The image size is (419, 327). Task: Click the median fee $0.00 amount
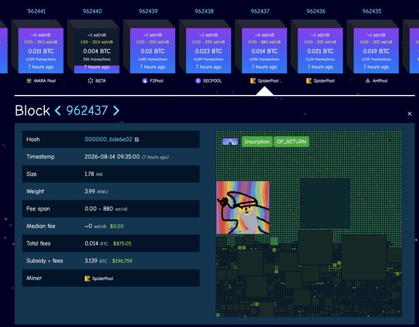[x=117, y=226]
